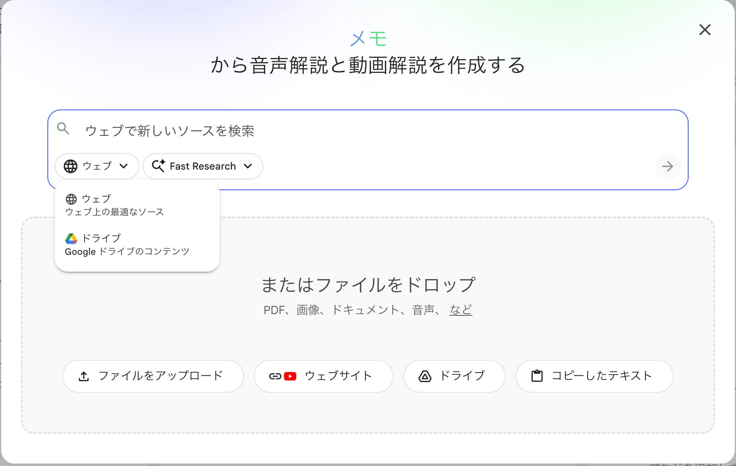Image resolution: width=736 pixels, height=466 pixels.
Task: Click the Google Drive triangle icon in the menu
Action: (x=71, y=238)
